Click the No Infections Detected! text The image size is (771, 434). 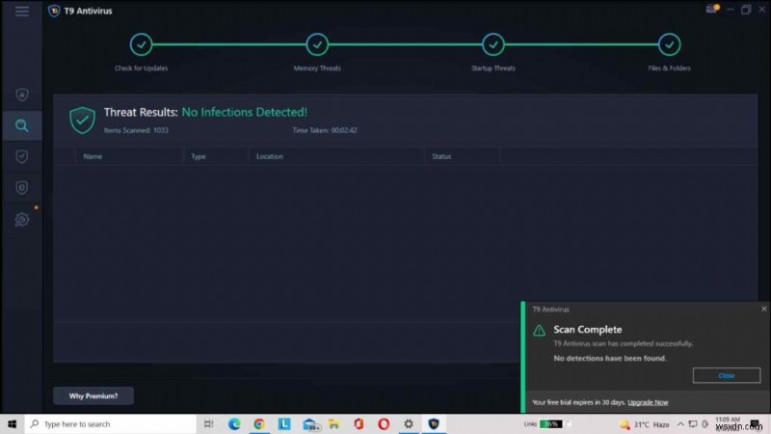[245, 112]
